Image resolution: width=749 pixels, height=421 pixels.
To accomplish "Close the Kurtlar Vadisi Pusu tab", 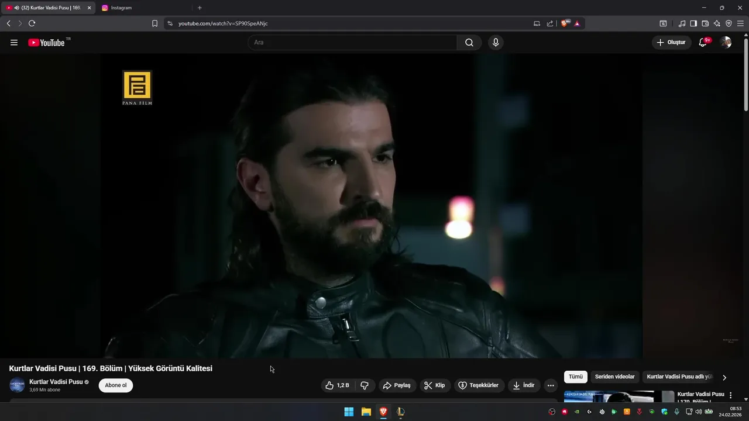I will tap(90, 8).
